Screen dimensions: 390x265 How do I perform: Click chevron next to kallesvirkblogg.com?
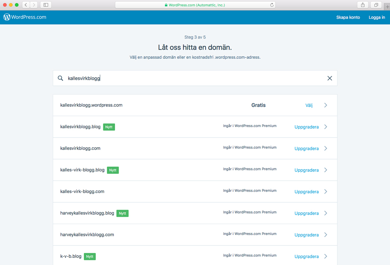[x=326, y=148]
